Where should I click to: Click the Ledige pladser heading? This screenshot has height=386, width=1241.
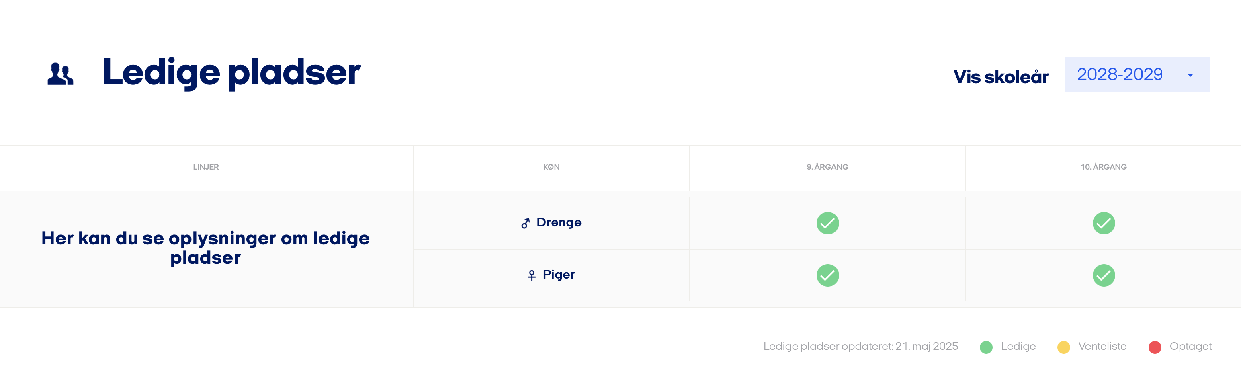[x=231, y=73]
